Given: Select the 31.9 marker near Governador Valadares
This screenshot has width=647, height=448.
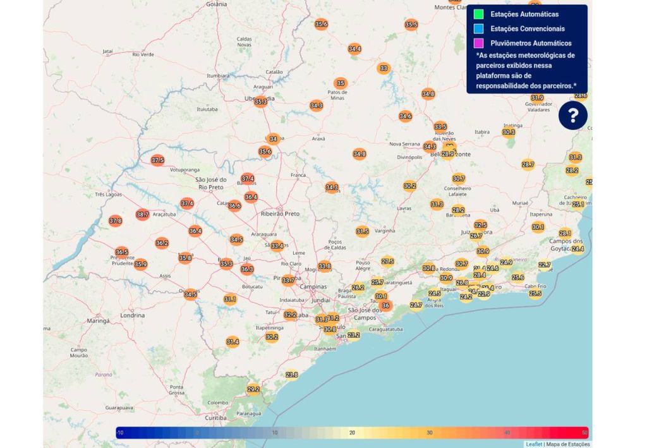Looking at the screenshot, I should 536,97.
